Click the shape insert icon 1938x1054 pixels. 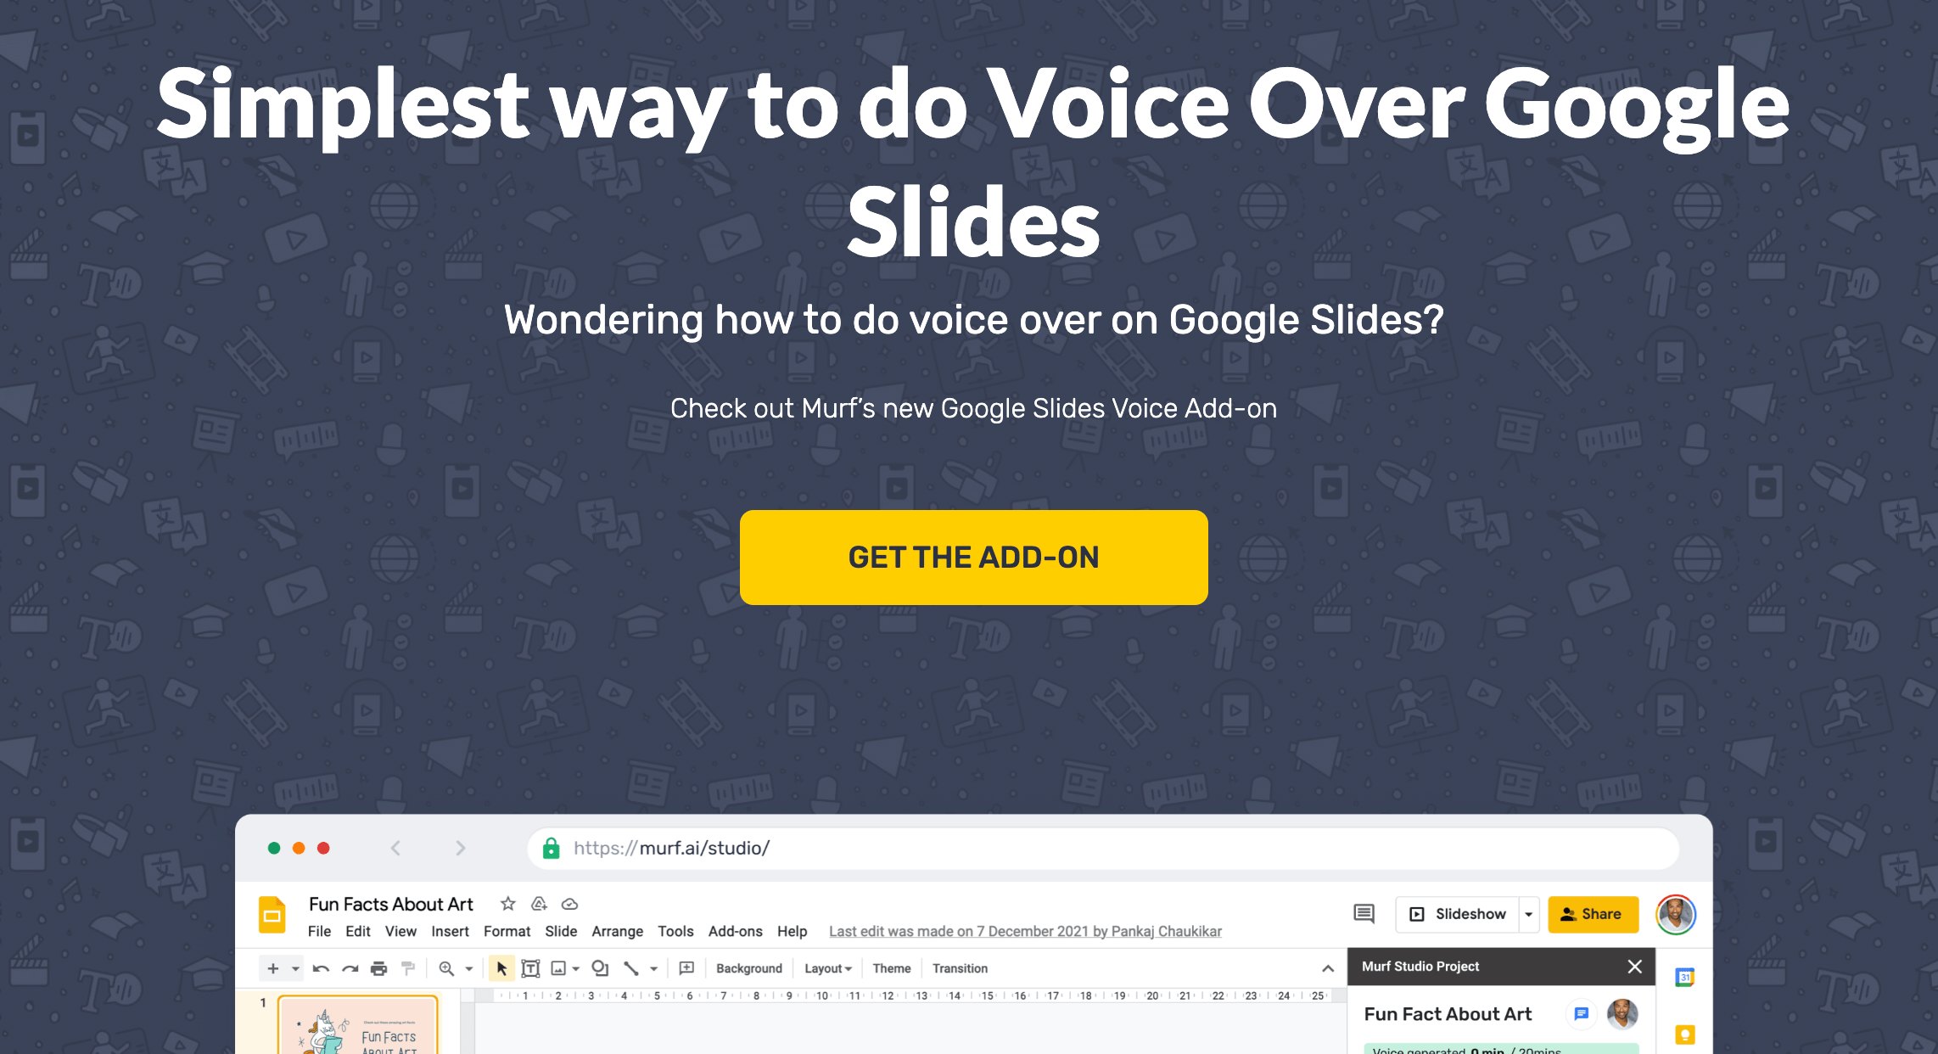point(599,968)
